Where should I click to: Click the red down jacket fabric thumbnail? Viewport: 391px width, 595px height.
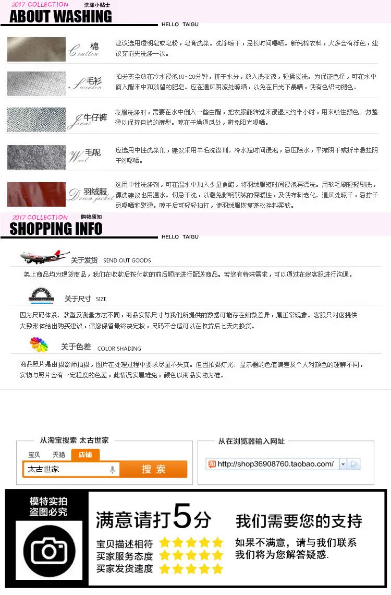click(x=36, y=194)
